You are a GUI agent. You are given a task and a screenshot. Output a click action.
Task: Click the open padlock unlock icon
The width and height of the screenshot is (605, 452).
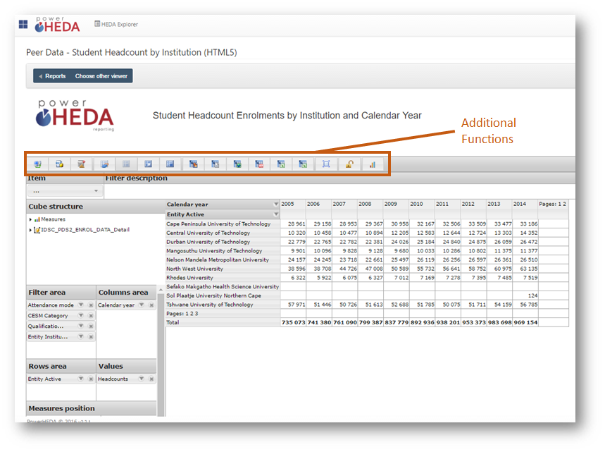[349, 164]
